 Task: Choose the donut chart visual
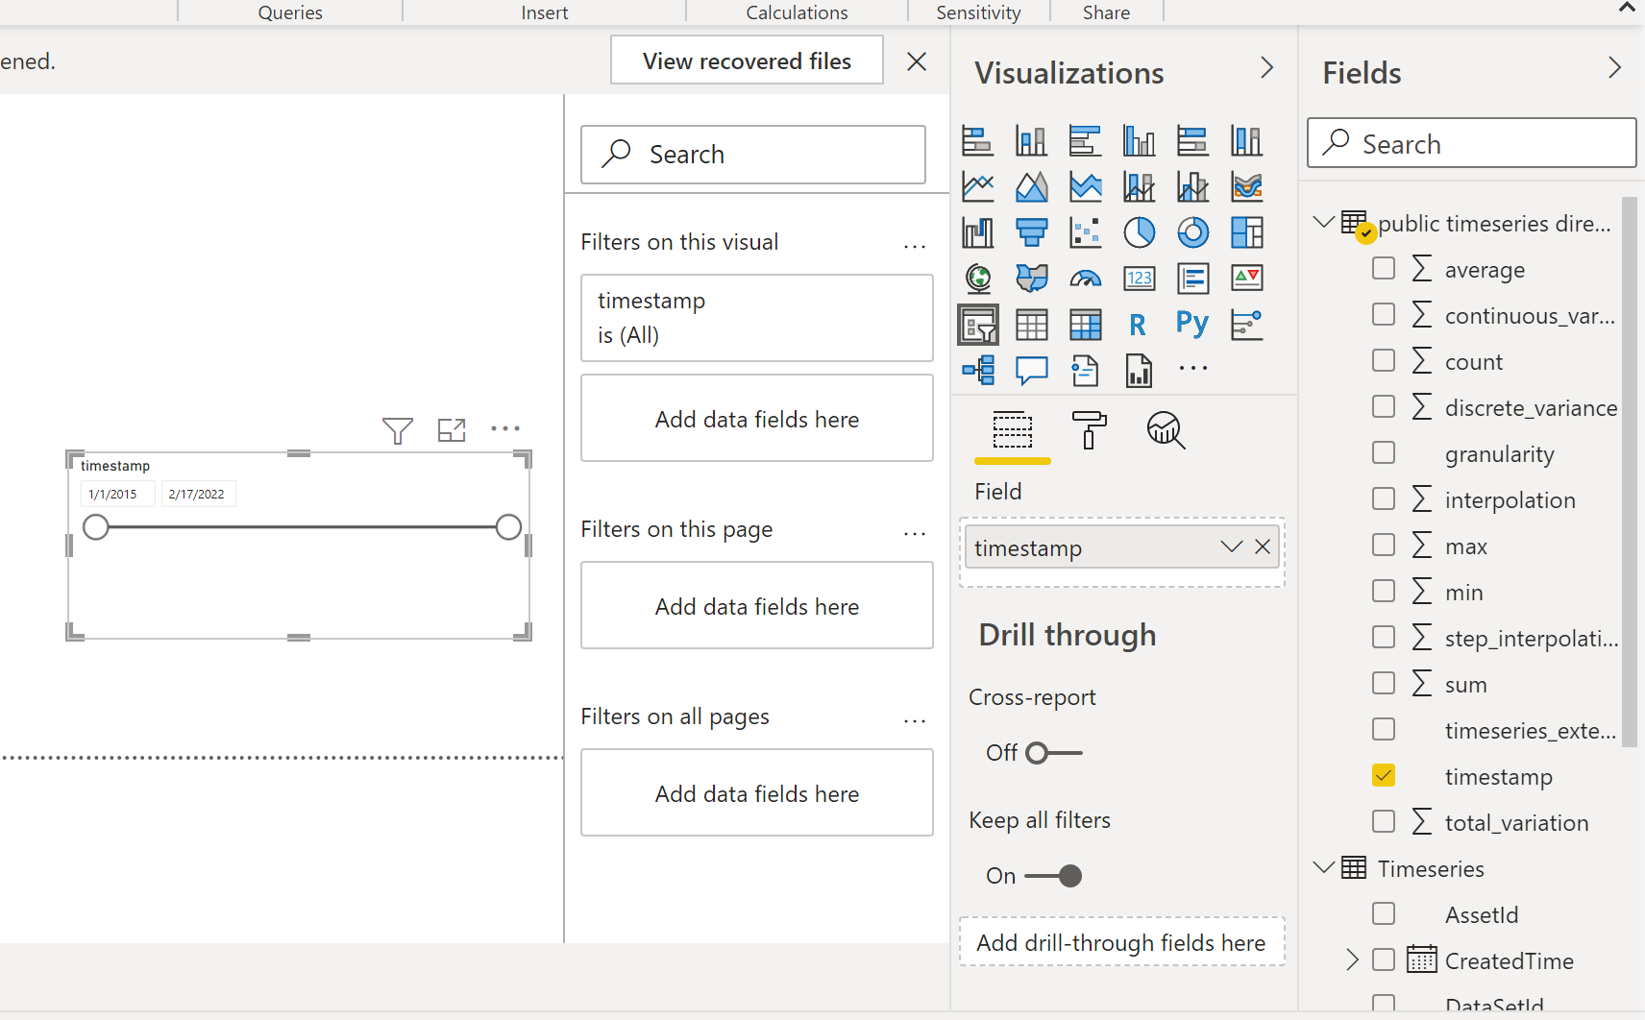(1192, 232)
